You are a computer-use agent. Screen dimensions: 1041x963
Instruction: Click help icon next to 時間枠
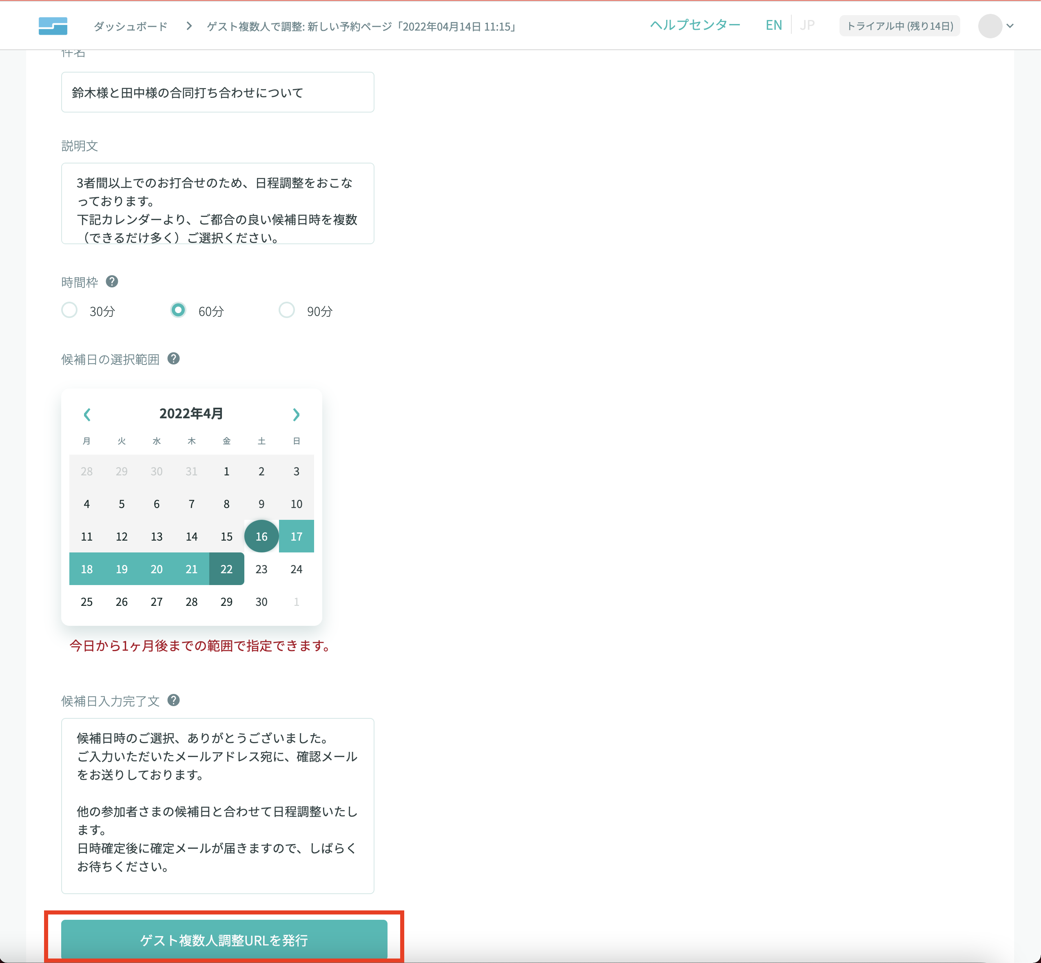click(x=111, y=281)
